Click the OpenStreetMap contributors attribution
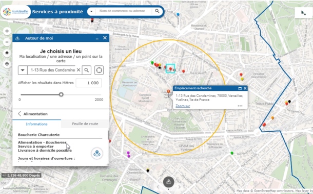This screenshot has width=313, height=194. point(272,191)
